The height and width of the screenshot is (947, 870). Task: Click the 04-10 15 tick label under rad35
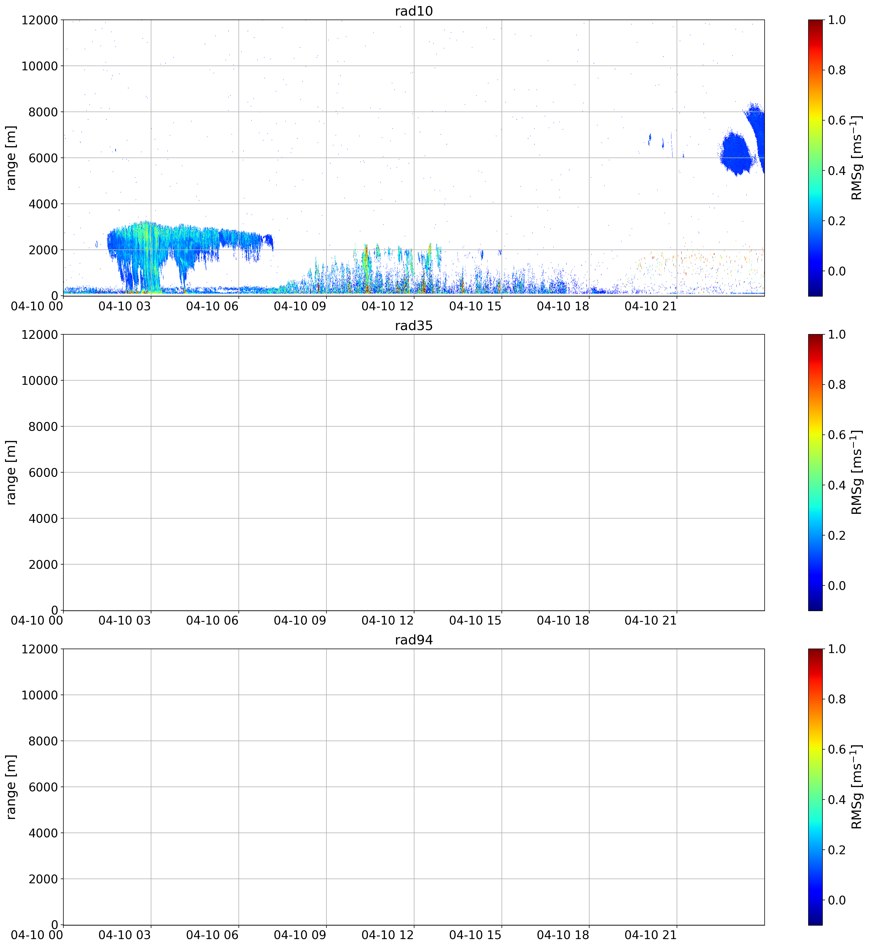(475, 621)
